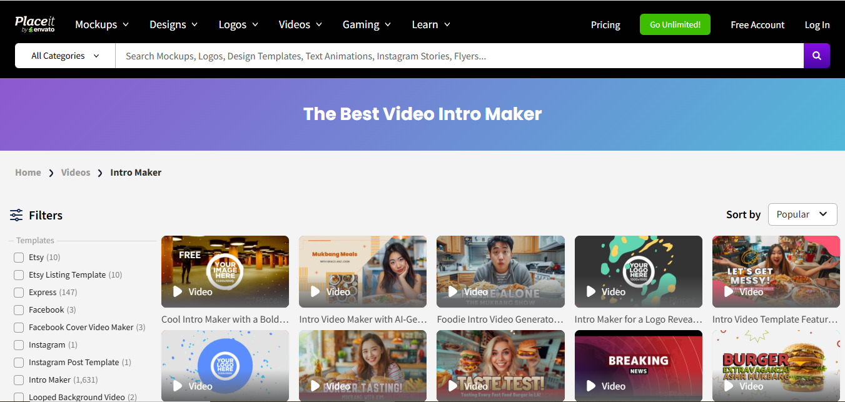Image resolution: width=845 pixels, height=402 pixels.
Task: Check the Etsy templates filter
Action: [x=18, y=257]
